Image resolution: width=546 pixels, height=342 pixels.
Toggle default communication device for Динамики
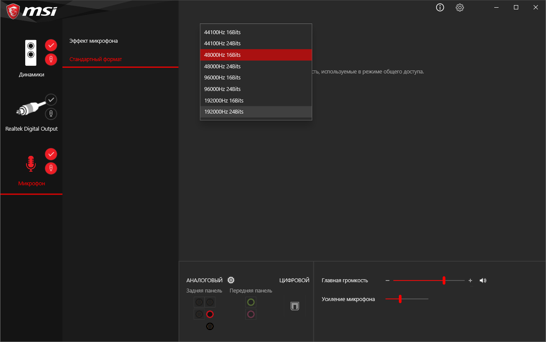51,59
